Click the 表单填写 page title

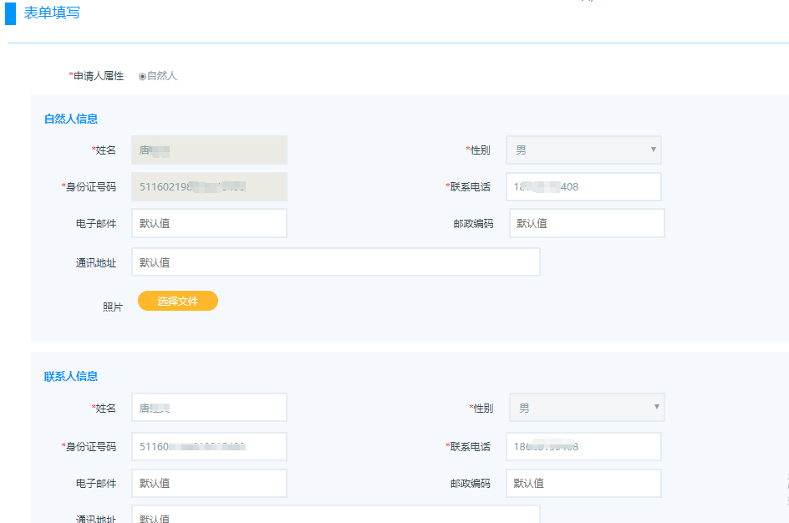click(52, 13)
